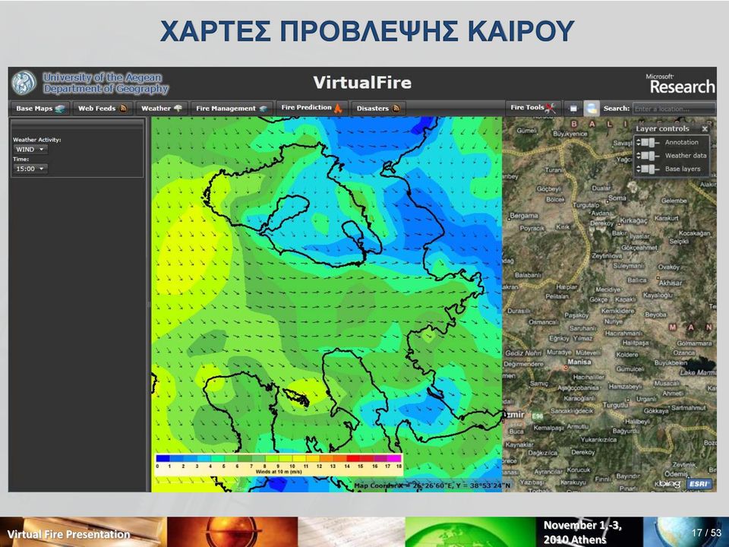Screen dimensions: 729x547
Task: Click the highlighted layers icon beside Search
Action: tap(592, 109)
